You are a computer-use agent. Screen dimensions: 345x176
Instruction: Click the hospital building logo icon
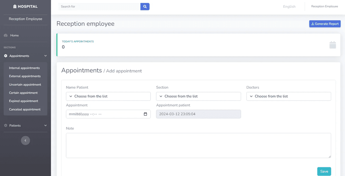click(15, 6)
